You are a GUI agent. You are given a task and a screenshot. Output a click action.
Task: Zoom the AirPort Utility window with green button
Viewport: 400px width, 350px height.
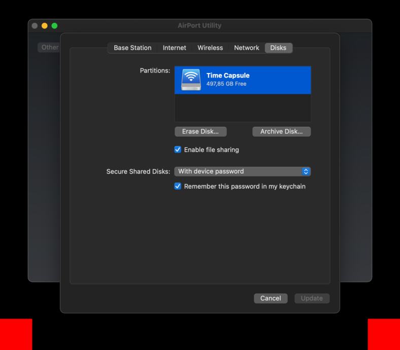tap(54, 26)
